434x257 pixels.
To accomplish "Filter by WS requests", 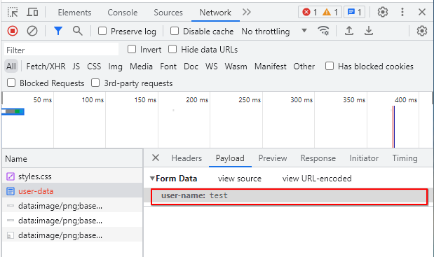I will [212, 67].
